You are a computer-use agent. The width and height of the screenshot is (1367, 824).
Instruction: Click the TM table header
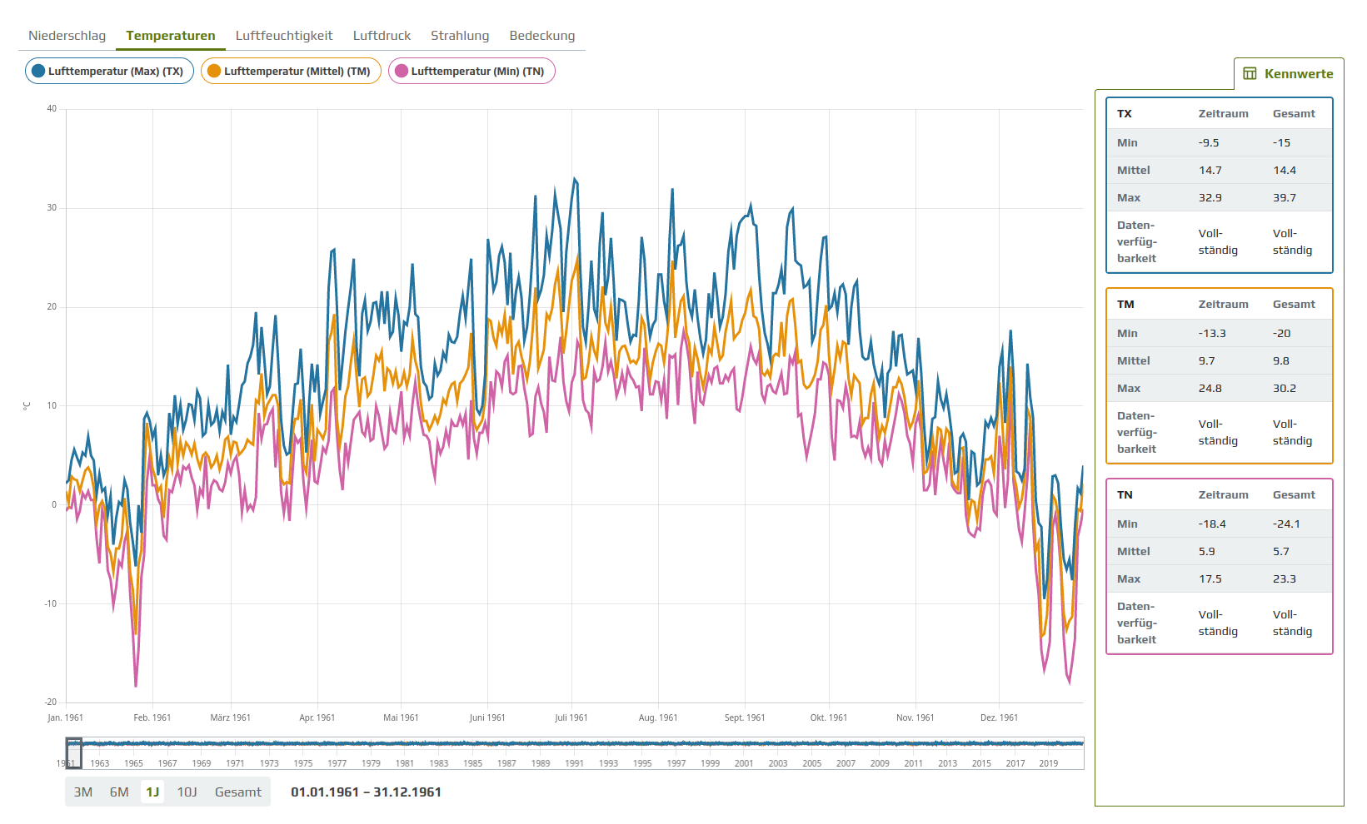click(x=1125, y=305)
